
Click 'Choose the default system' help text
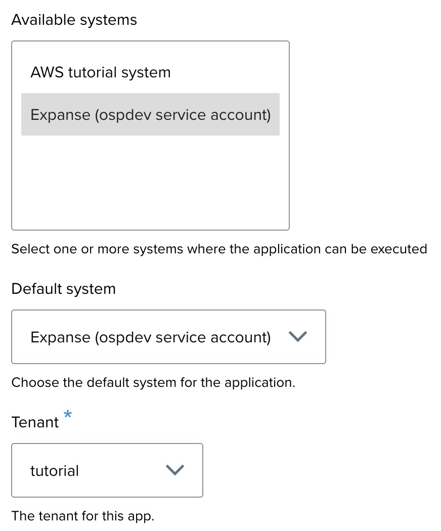[153, 382]
